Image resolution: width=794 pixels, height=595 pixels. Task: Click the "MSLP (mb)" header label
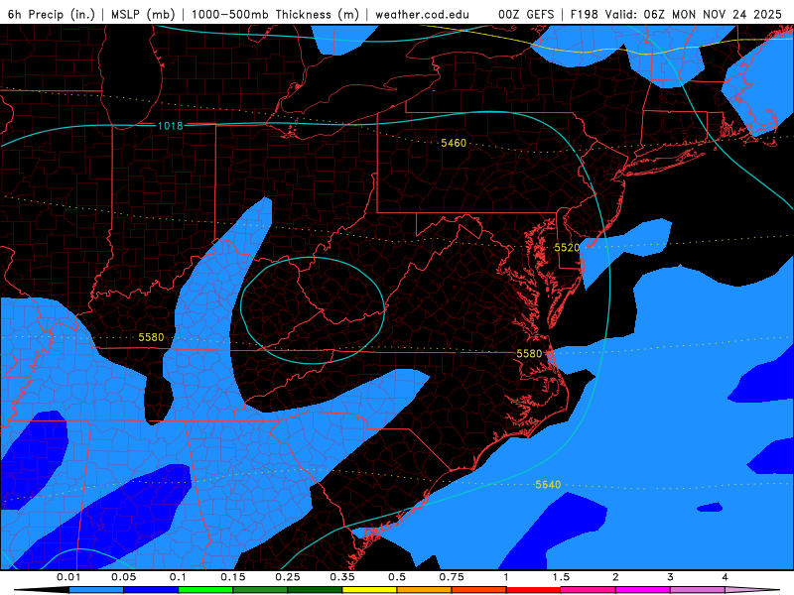pyautogui.click(x=143, y=14)
